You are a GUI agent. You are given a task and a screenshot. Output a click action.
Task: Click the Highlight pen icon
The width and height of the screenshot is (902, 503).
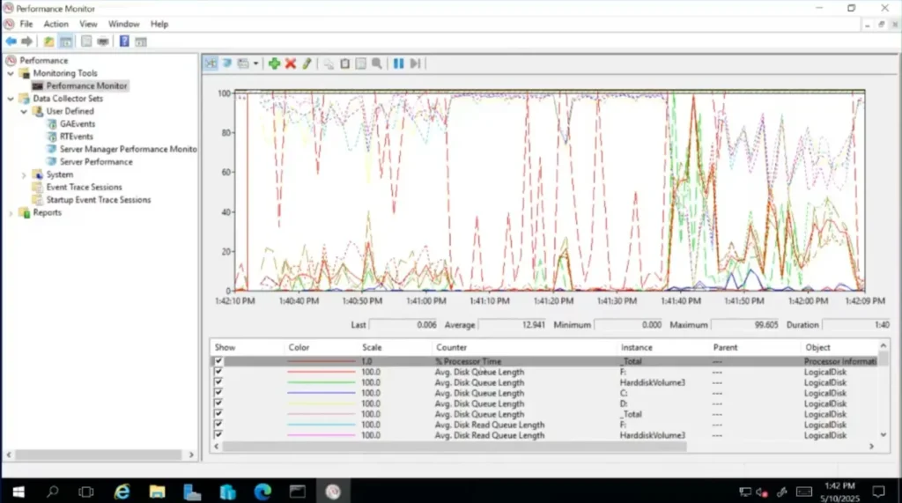pyautogui.click(x=307, y=63)
